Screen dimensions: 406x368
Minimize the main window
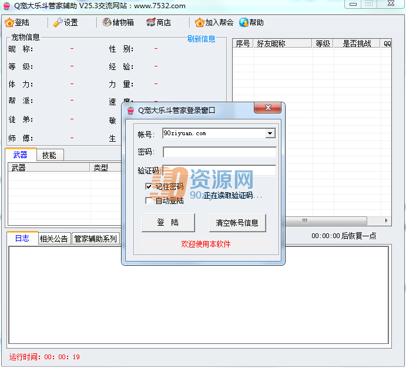[x=353, y=4]
